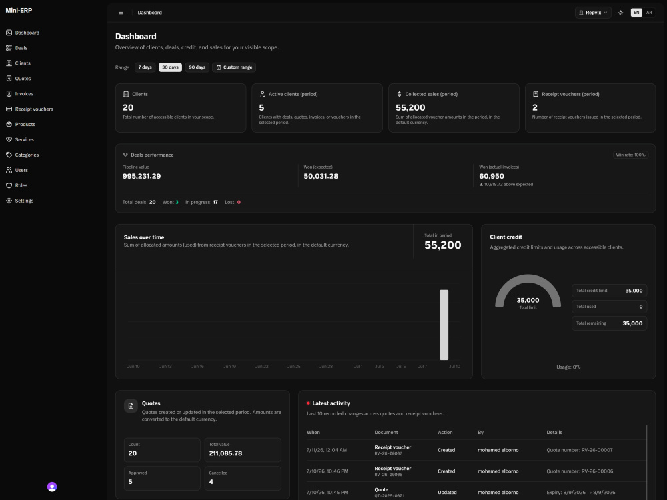Click the Active clients person icon
The width and height of the screenshot is (667, 500).
coord(262,95)
